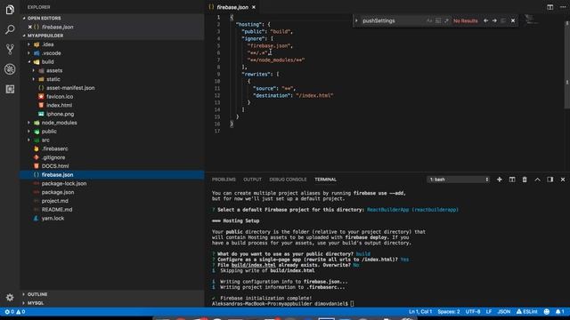This screenshot has width=570, height=320.
Task: Open DOCS.html file
Action: click(x=55, y=166)
